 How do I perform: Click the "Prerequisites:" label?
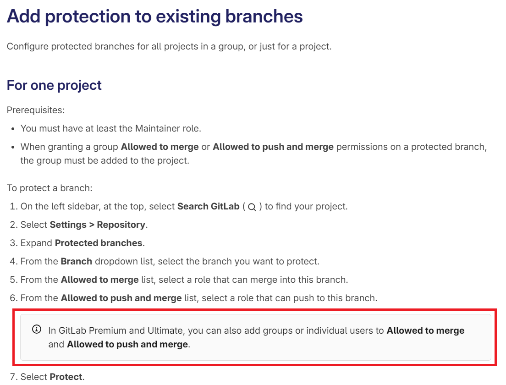[35, 110]
